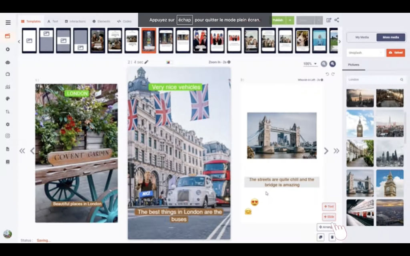This screenshot has width=410, height=256.
Task: Duplicate the current slide
Action: click(x=321, y=237)
